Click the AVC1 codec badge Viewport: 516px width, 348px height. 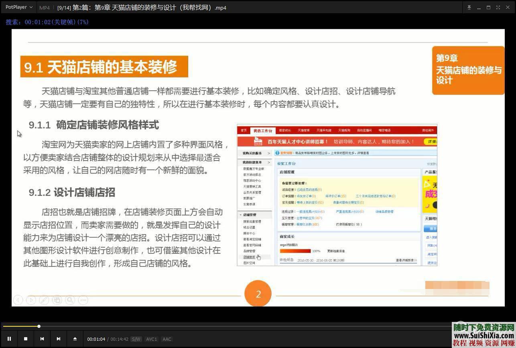coord(151,339)
